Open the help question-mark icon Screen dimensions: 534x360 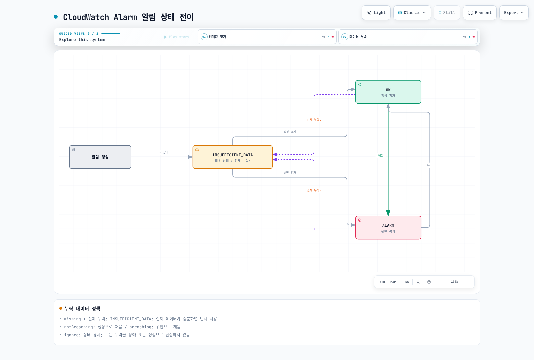(x=429, y=282)
